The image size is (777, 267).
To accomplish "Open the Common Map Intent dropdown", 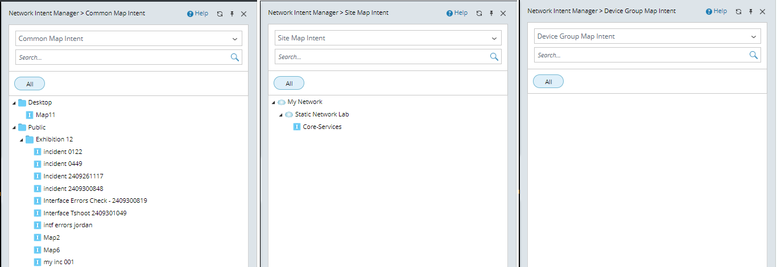I will tap(235, 39).
